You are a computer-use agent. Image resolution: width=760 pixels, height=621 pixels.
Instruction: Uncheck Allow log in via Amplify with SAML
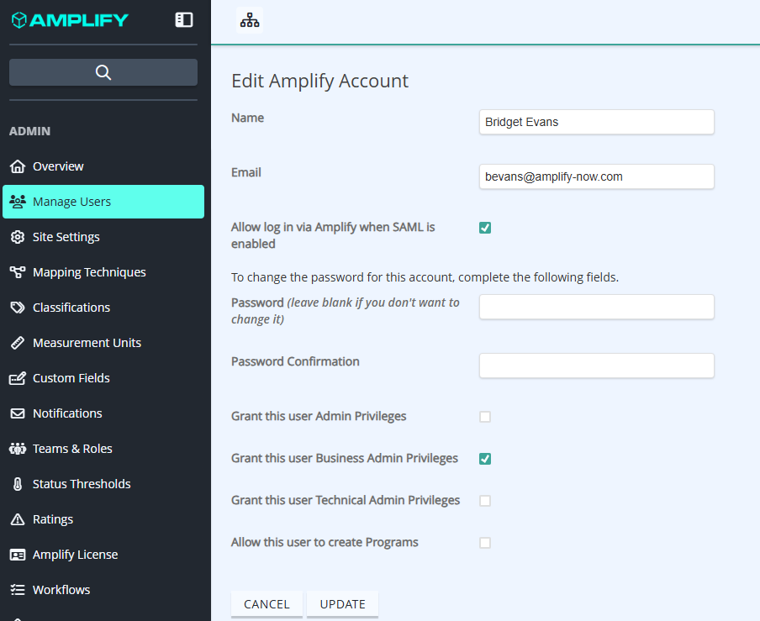(485, 228)
